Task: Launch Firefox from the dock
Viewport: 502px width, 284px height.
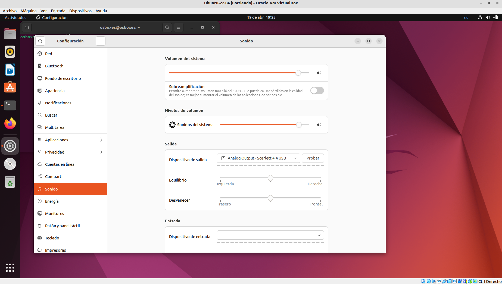Action: [x=10, y=123]
